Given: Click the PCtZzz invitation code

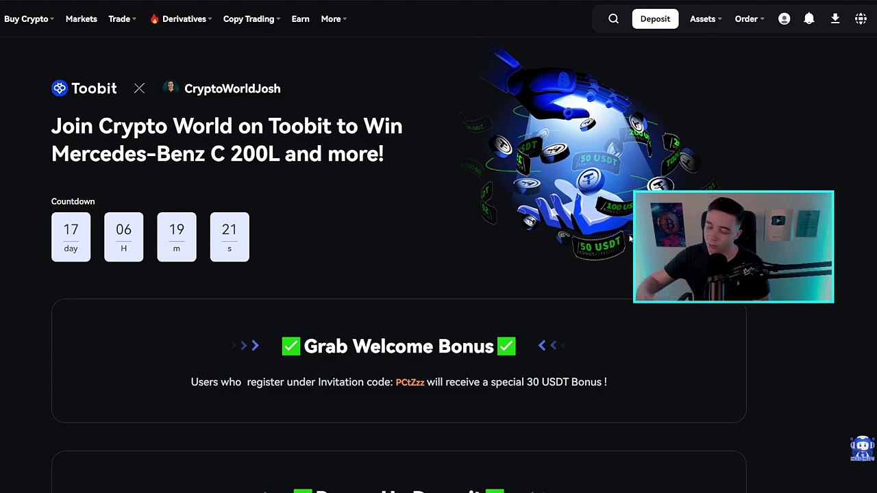Looking at the screenshot, I should point(410,382).
